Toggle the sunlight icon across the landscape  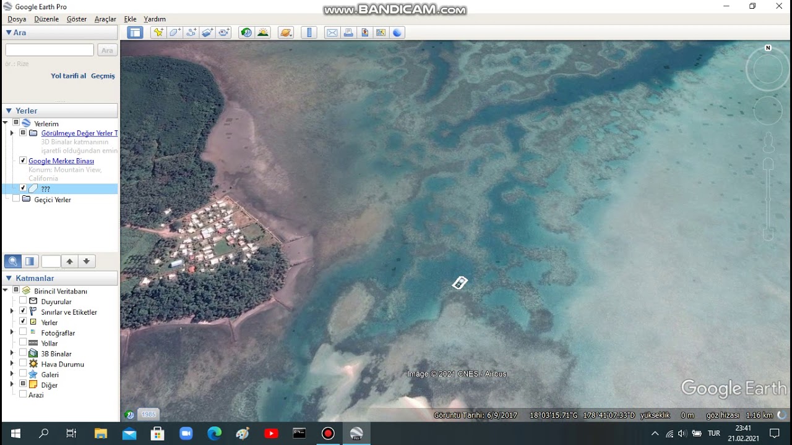click(263, 33)
